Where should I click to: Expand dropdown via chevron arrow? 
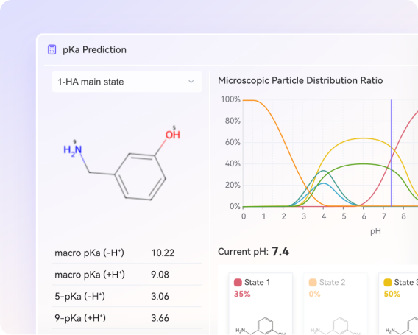tap(191, 82)
